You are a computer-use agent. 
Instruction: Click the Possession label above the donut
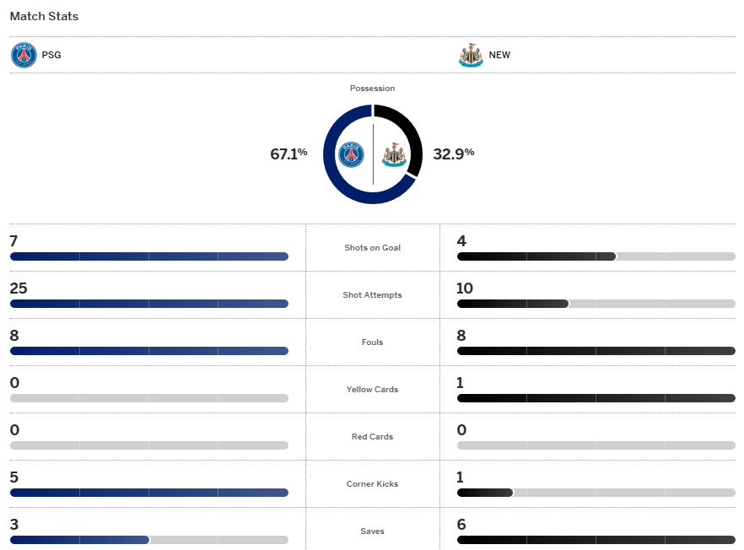[372, 89]
